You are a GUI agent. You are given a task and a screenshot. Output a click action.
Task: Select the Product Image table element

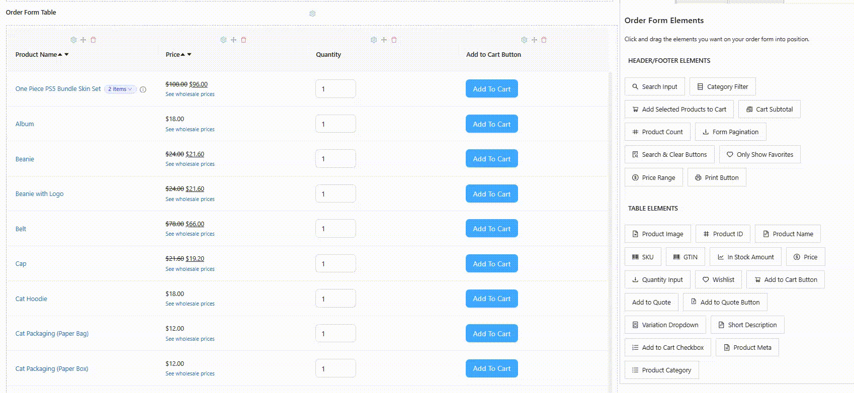657,234
